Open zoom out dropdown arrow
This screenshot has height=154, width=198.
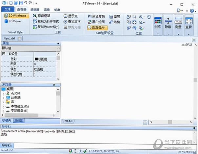coord(144,23)
